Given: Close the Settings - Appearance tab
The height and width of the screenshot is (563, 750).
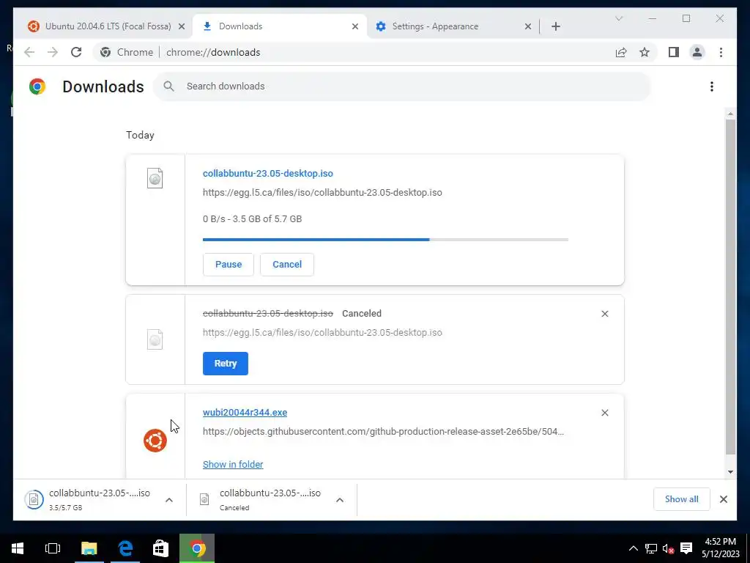Looking at the screenshot, I should coord(527,26).
